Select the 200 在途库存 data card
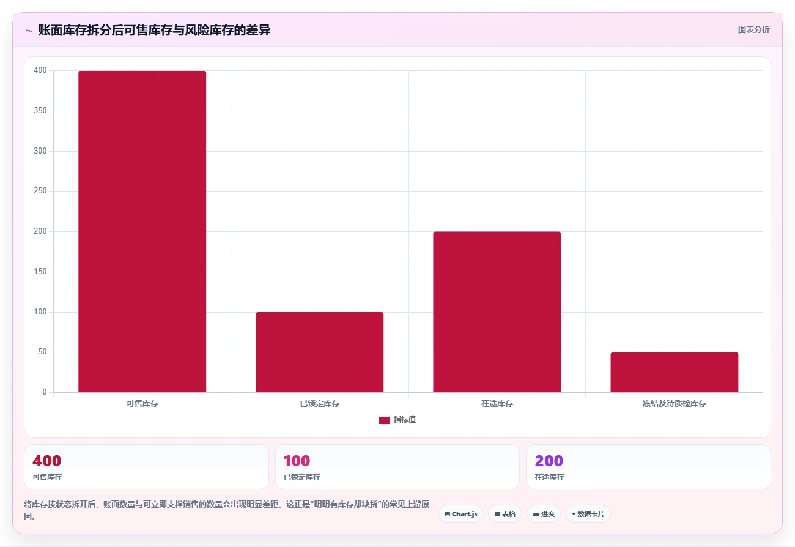Screen dimensions: 795x547 point(648,467)
